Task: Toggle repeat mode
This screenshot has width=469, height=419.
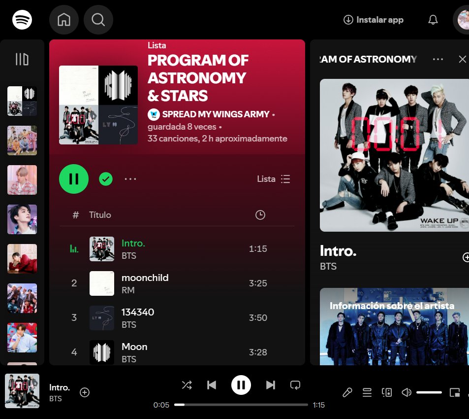Action: tap(295, 385)
